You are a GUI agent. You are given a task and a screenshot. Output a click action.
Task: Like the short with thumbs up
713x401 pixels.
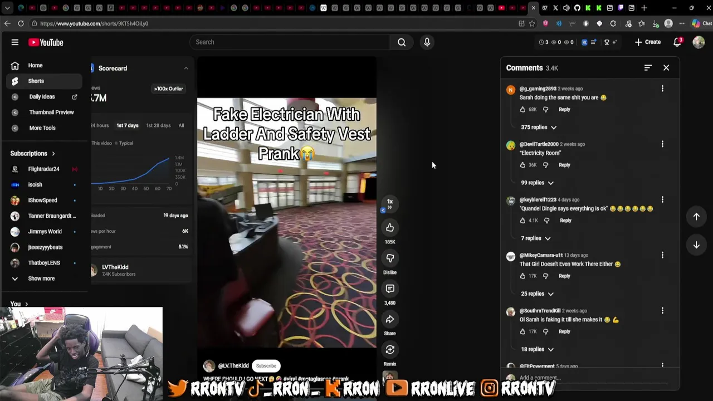click(x=390, y=227)
